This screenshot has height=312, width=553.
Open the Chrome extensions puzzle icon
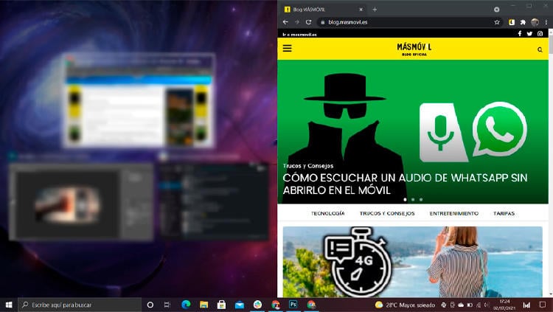coord(523,22)
